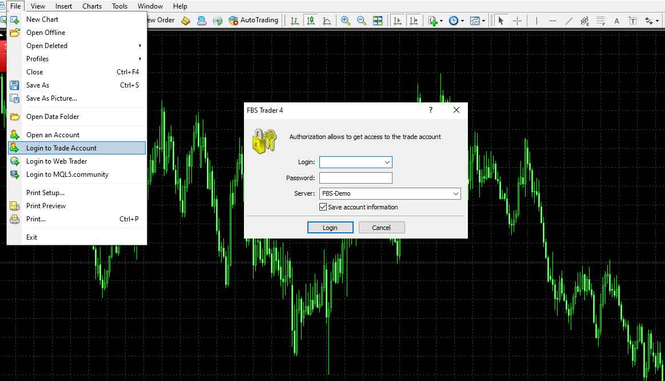Choose Exit from File menu
This screenshot has width=665, height=381.
pos(77,237)
